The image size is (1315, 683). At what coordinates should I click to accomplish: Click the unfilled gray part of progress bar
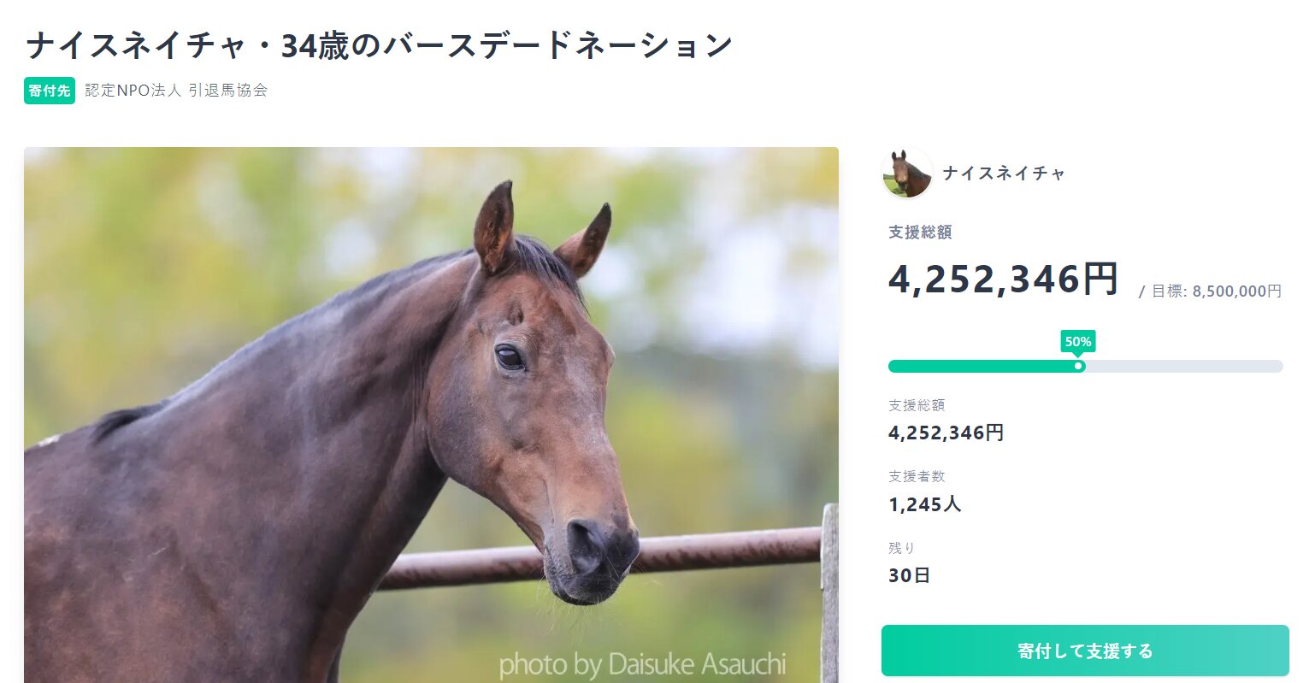(x=1183, y=366)
